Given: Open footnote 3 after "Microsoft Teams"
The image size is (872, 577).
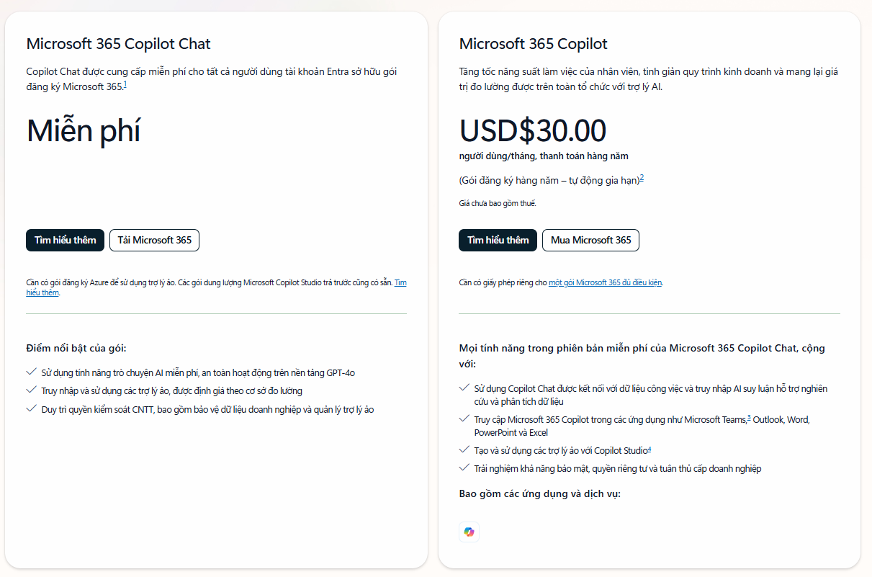Looking at the screenshot, I should click(749, 417).
